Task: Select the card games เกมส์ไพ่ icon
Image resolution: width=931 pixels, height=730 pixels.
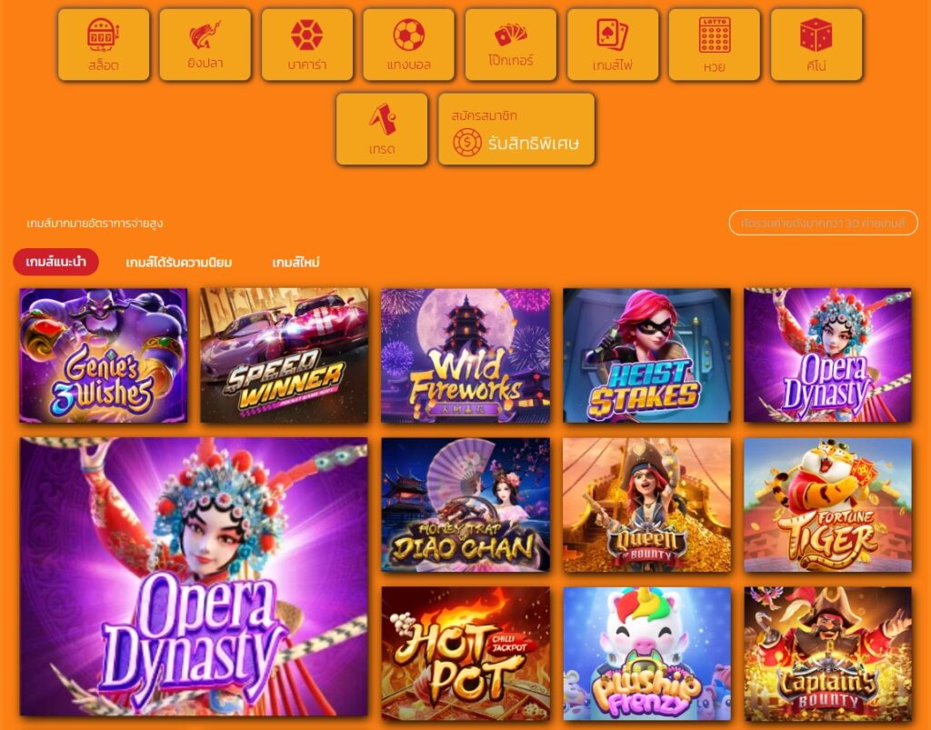Action: point(613,45)
